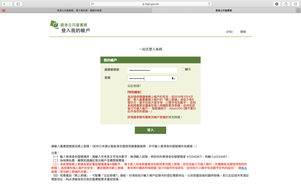Switch to the 電子資料庫 關鍵字檢索 tab
The width and height of the screenshot is (301, 188).
coord(79,10)
